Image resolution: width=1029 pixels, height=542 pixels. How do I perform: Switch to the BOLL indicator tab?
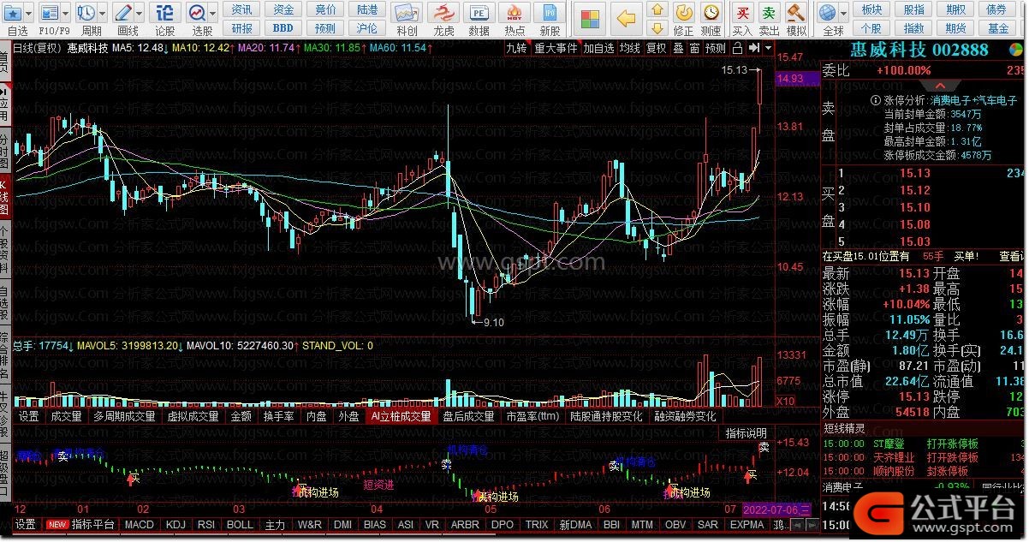click(240, 524)
